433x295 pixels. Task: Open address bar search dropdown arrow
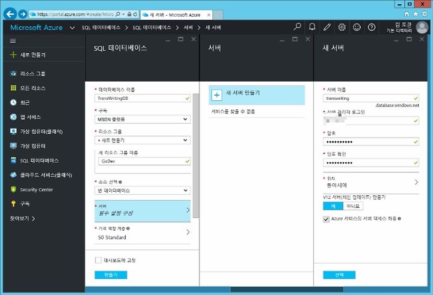click(x=123, y=14)
